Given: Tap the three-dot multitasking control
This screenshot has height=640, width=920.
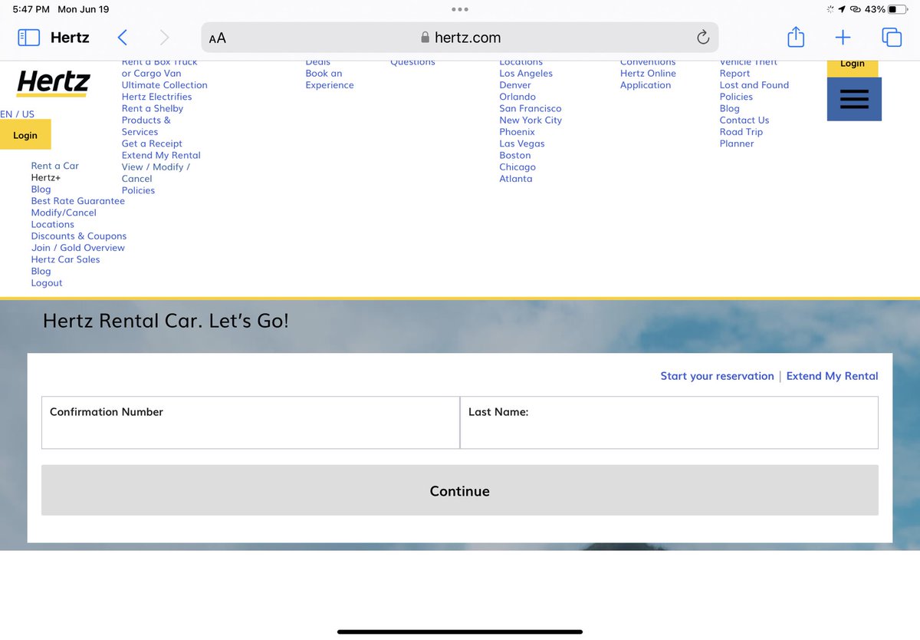Looking at the screenshot, I should point(460,9).
